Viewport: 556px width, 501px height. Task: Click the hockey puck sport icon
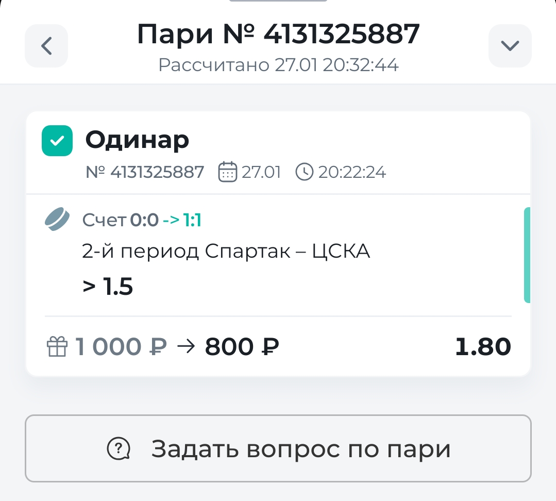pos(57,219)
